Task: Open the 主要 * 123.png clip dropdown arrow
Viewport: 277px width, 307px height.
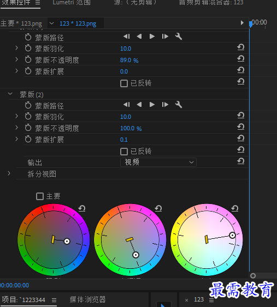Action: 51,23
